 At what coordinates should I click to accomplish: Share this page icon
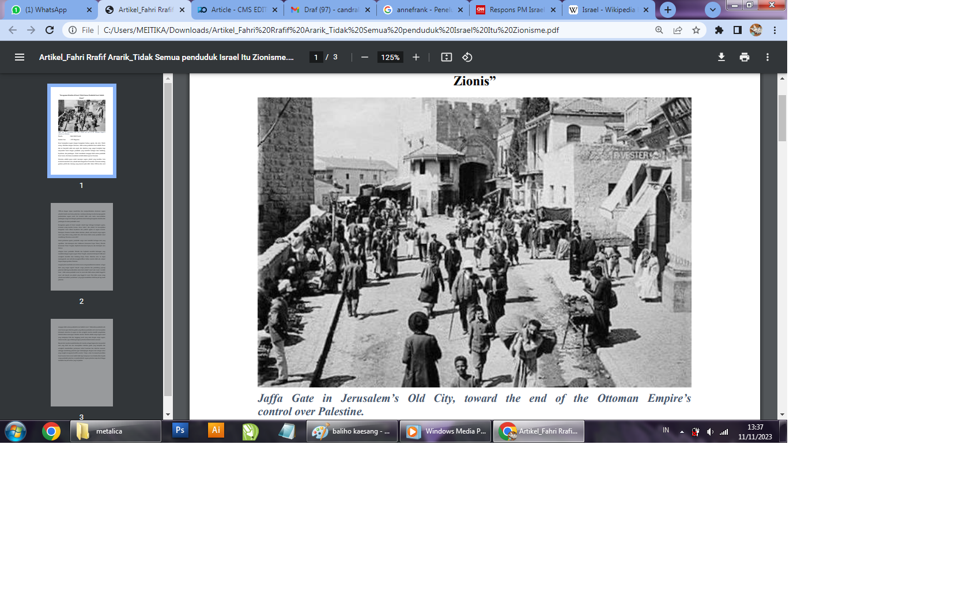pos(678,30)
